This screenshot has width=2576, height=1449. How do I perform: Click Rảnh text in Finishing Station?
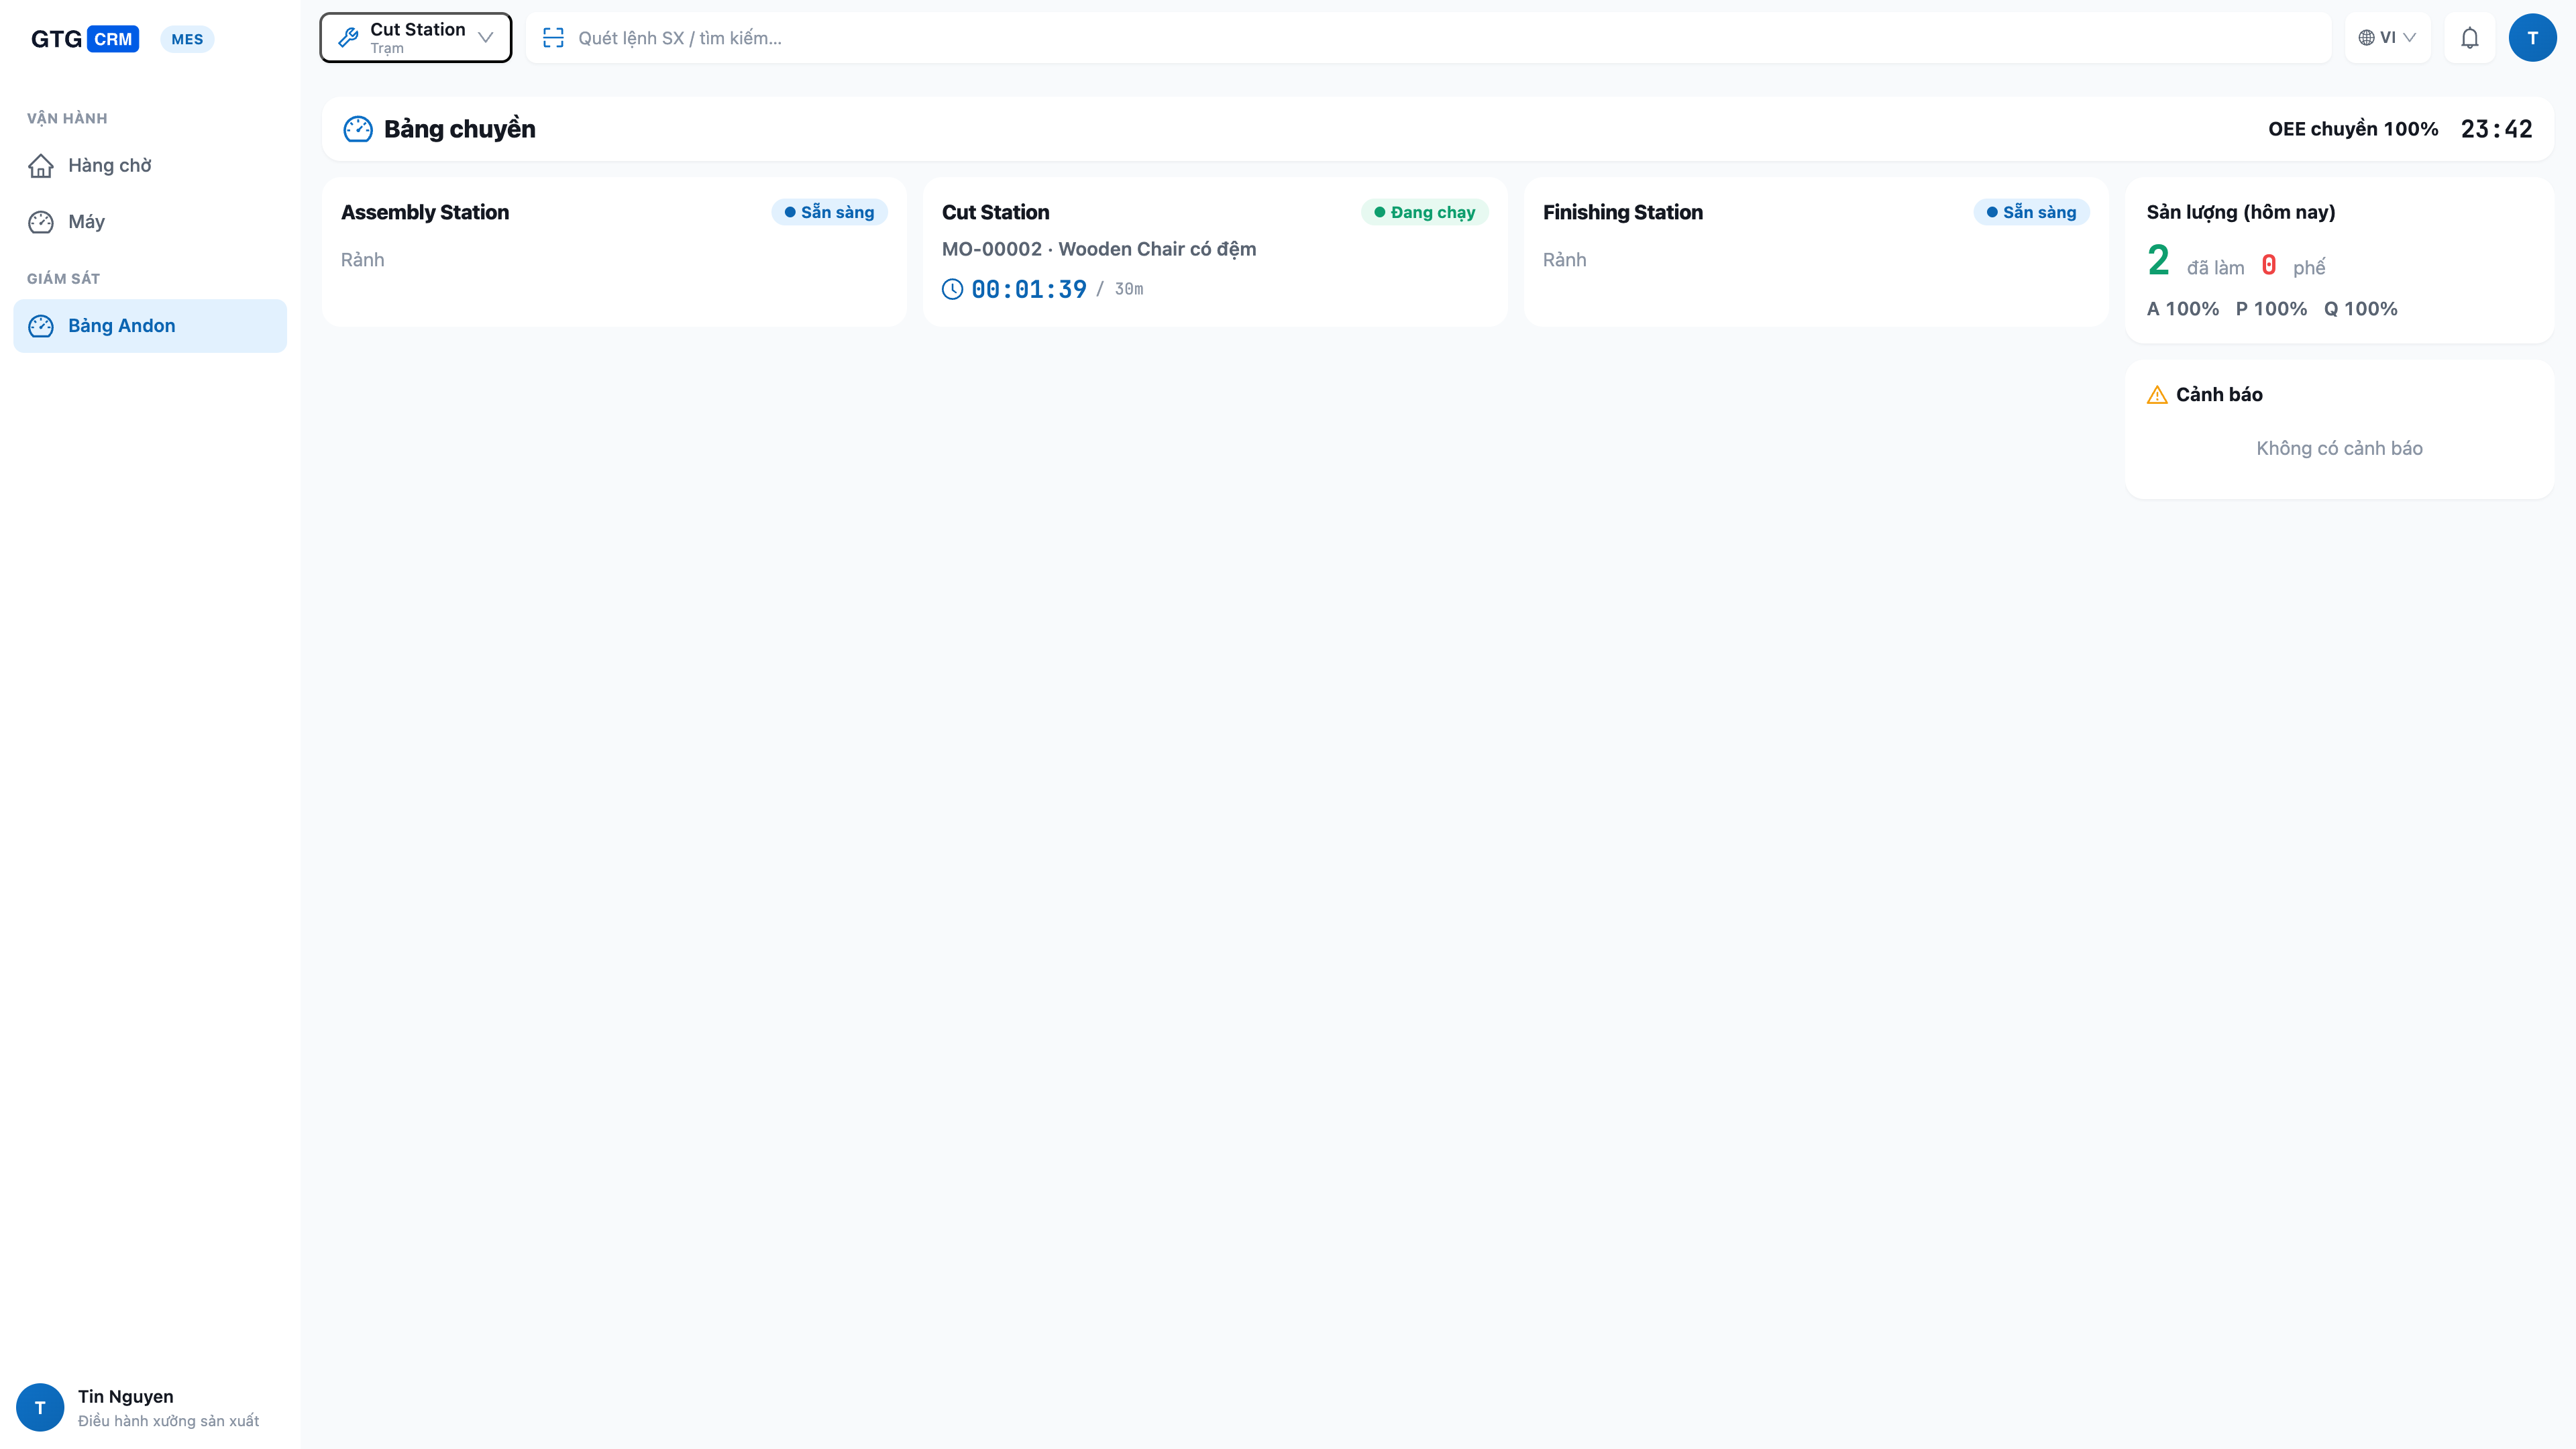pos(1564,260)
